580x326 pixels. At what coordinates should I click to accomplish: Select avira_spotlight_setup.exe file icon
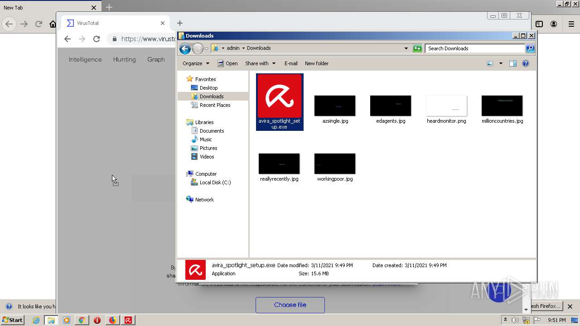click(x=280, y=102)
